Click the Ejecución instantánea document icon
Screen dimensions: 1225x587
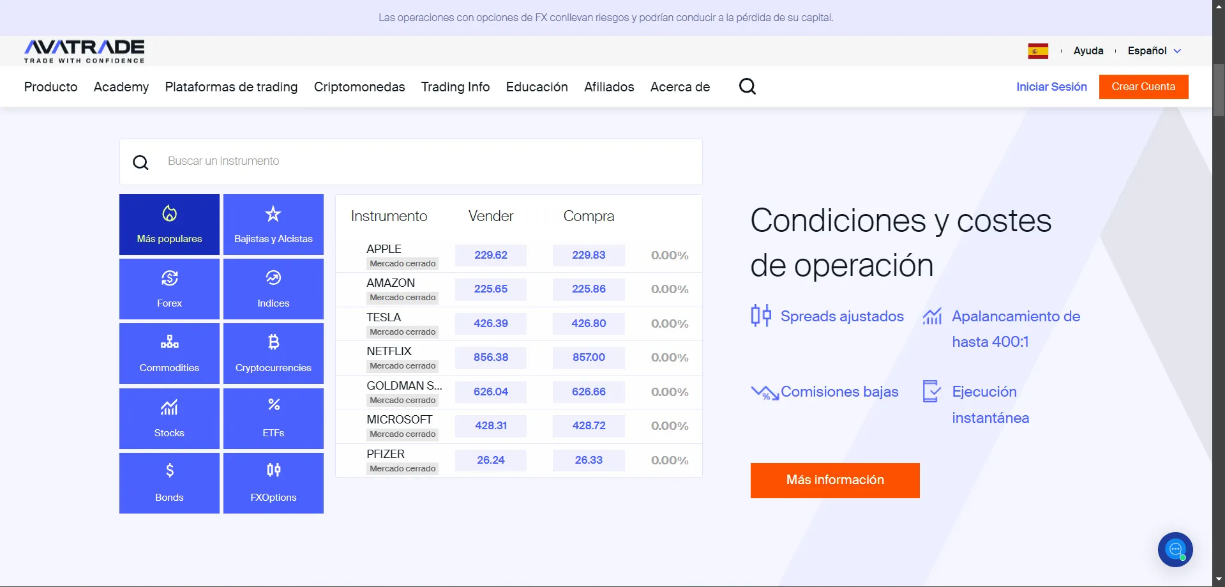coord(932,391)
